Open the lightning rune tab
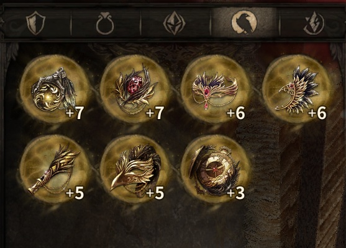346x248 pixels. (314, 23)
